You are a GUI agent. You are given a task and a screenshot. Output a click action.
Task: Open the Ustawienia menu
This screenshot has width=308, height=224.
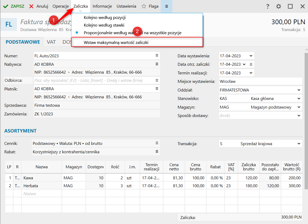(126, 6)
